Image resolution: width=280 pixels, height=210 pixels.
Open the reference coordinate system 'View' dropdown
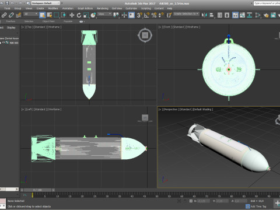(x=104, y=14)
